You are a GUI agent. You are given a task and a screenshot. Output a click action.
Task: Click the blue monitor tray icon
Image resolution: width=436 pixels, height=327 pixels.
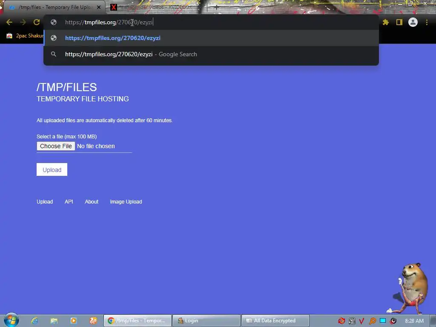pyautogui.click(x=383, y=321)
